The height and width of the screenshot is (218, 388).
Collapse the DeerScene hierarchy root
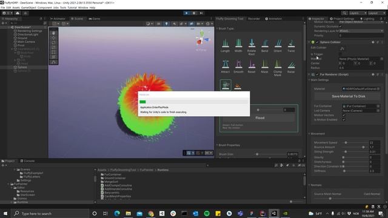tap(9, 27)
